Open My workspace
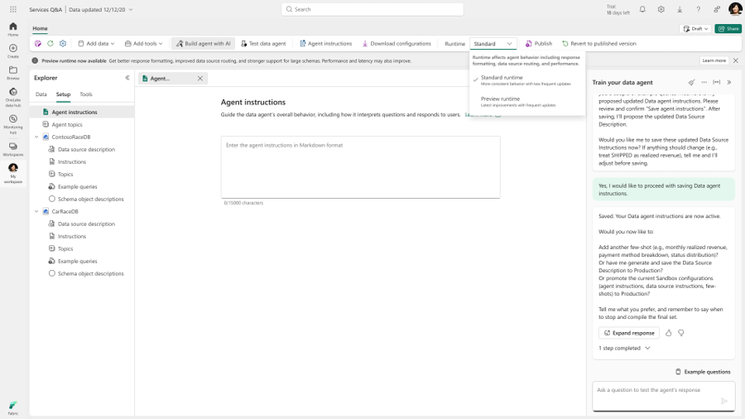Image resolution: width=745 pixels, height=419 pixels. [12, 173]
